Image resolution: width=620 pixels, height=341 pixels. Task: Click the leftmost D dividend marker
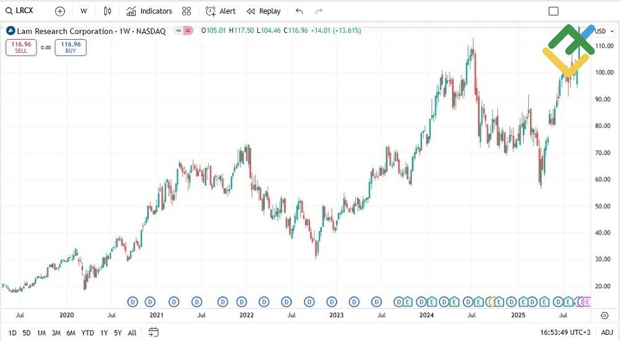[x=133, y=302]
